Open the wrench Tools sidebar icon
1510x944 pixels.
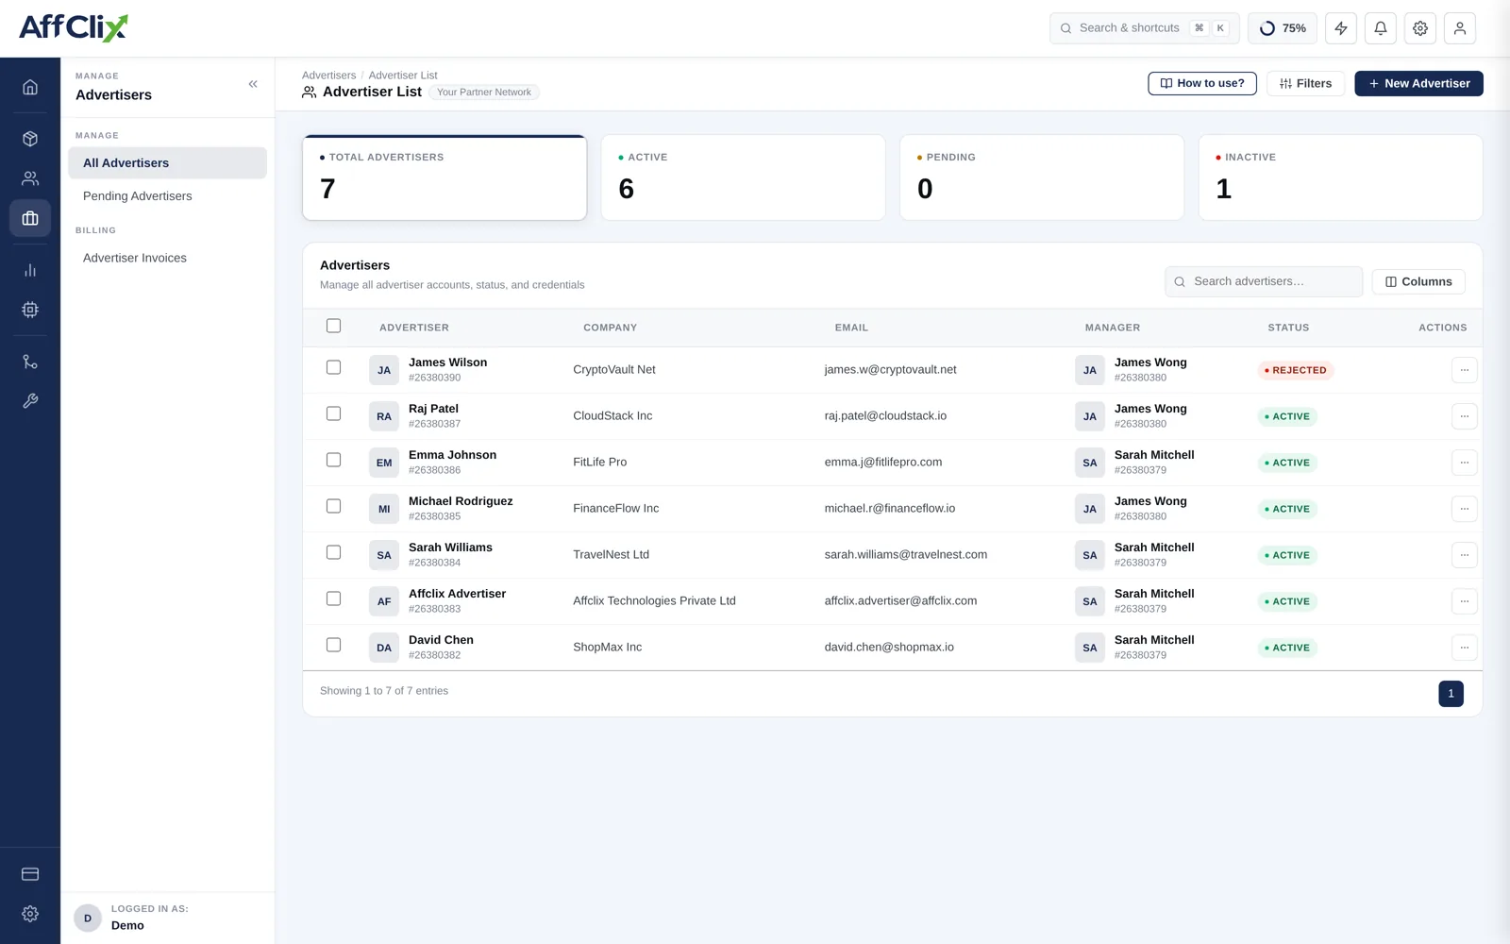[x=30, y=401]
